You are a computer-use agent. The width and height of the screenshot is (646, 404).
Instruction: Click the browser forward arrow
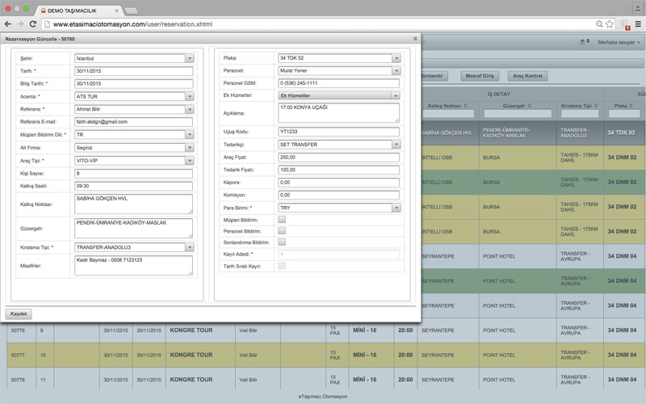(20, 24)
